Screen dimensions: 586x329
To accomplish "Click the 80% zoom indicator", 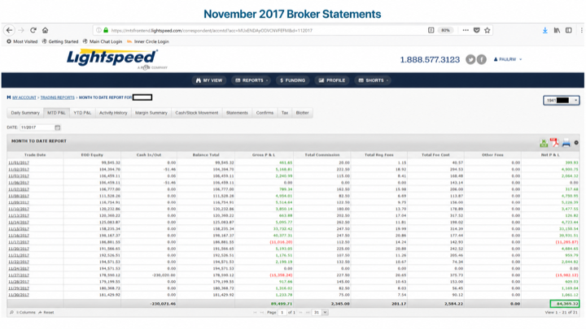I will click(445, 30).
